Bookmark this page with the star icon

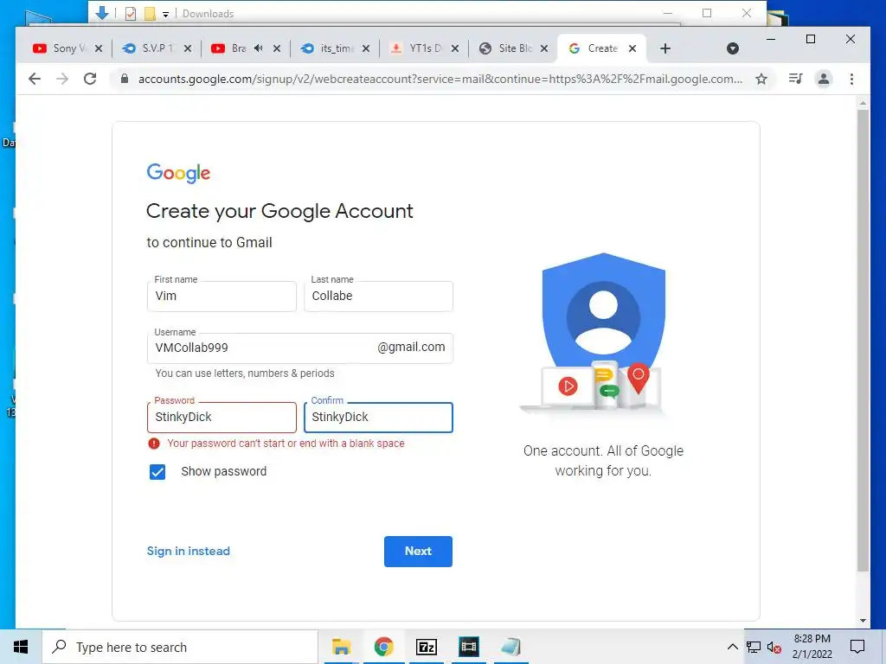(761, 79)
